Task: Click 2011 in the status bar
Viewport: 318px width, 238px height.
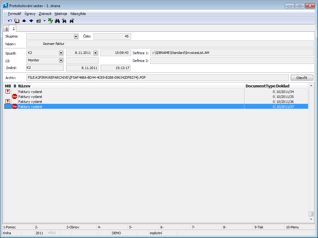Action: point(39,233)
